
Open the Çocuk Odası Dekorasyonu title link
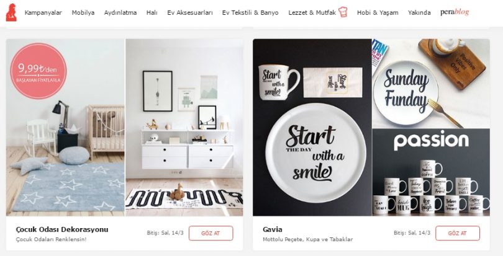coord(62,229)
